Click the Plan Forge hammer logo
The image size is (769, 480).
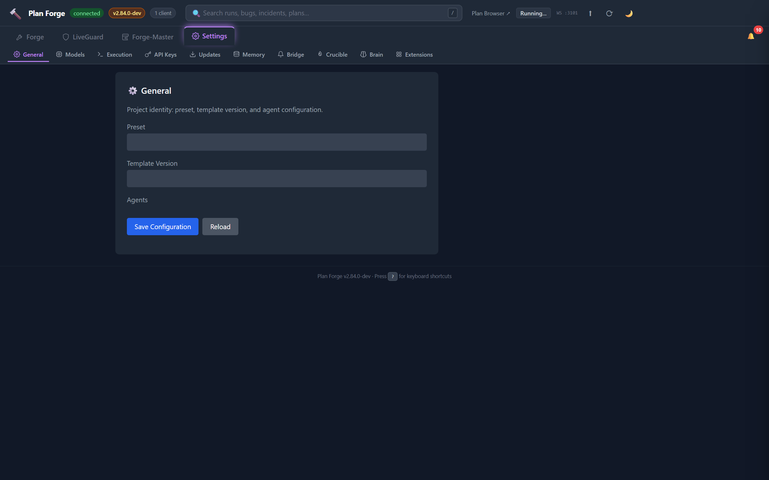tap(15, 13)
